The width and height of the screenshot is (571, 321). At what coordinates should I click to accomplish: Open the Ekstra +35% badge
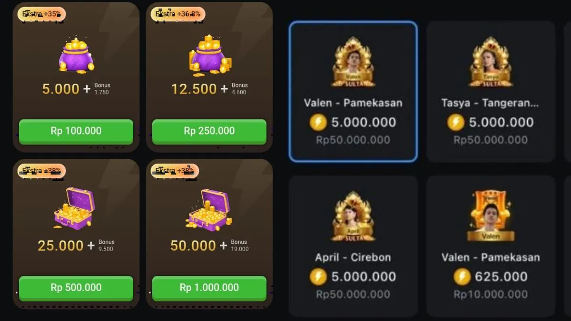click(41, 14)
